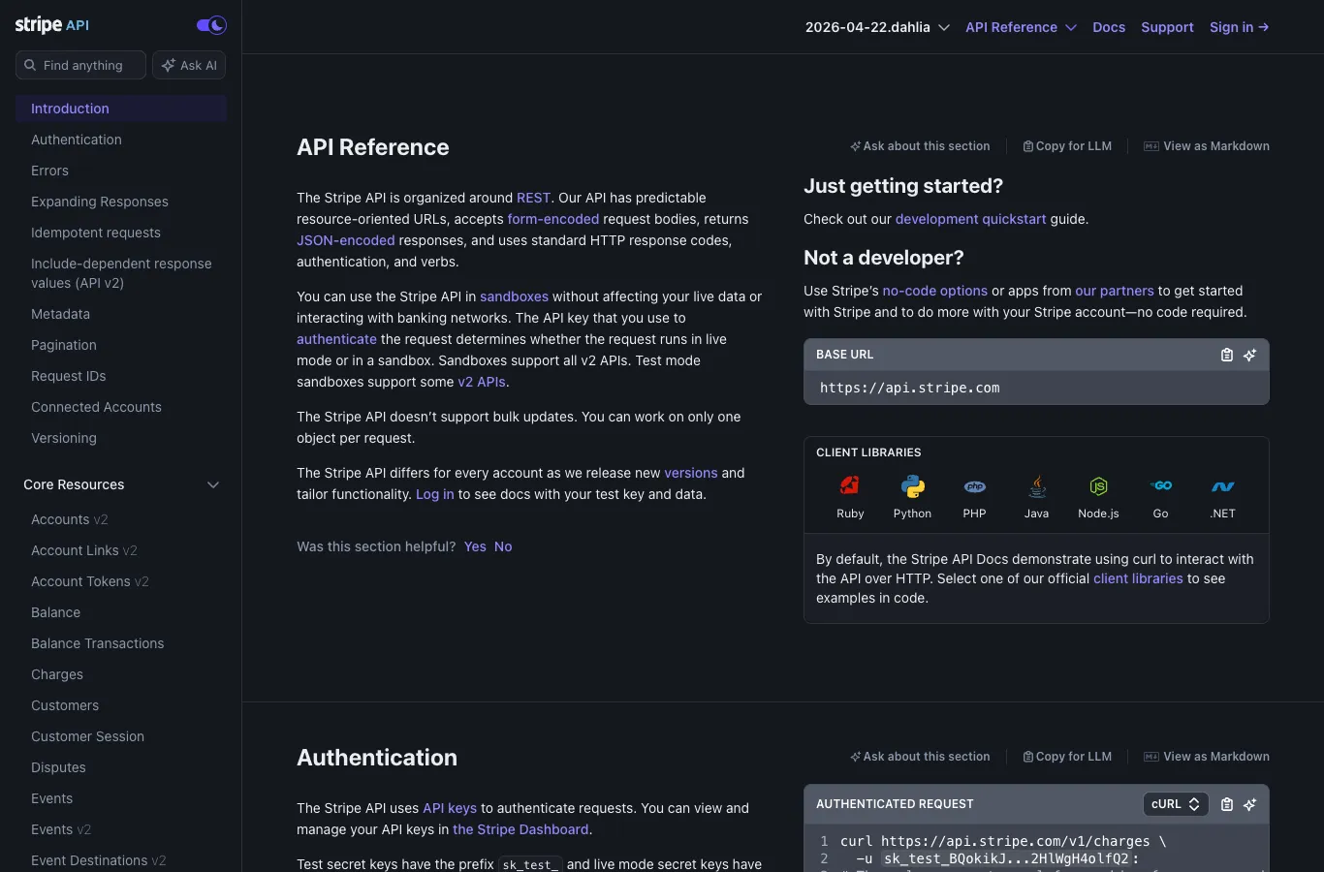Open Account Tokens v2 resource
The width and height of the screenshot is (1324, 872).
(x=90, y=581)
